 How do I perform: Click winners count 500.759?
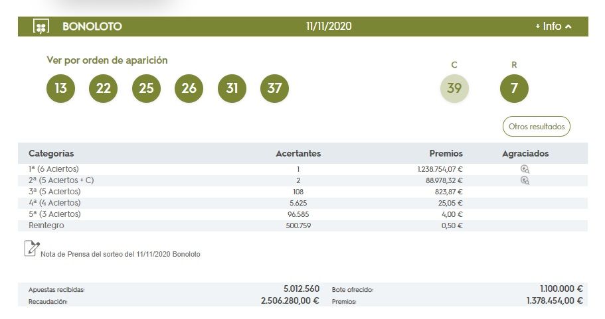pos(298,225)
